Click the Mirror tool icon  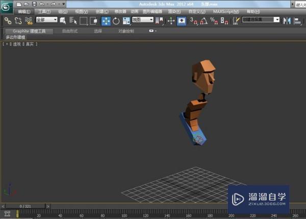(286, 20)
